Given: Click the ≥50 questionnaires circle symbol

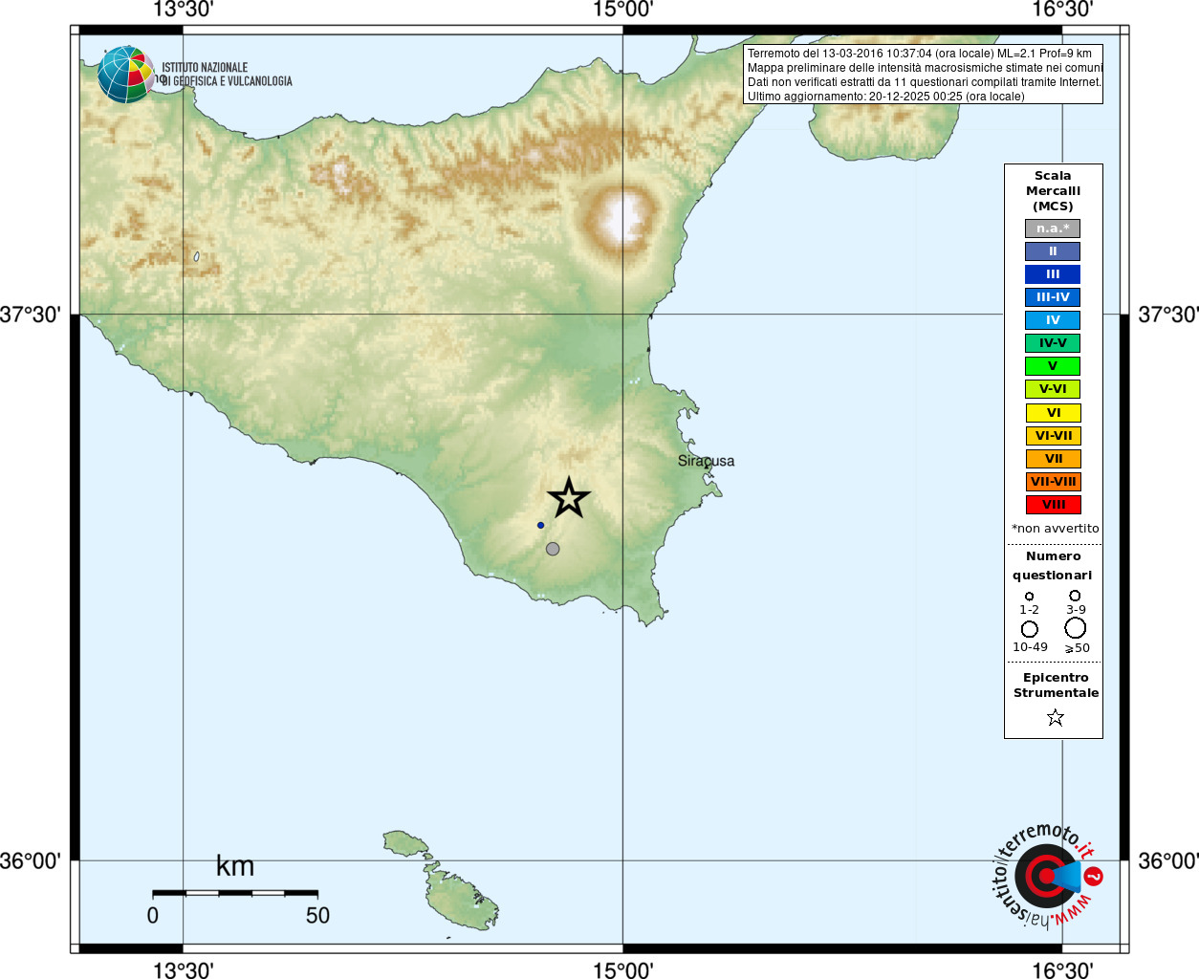Looking at the screenshot, I should pos(1076,627).
